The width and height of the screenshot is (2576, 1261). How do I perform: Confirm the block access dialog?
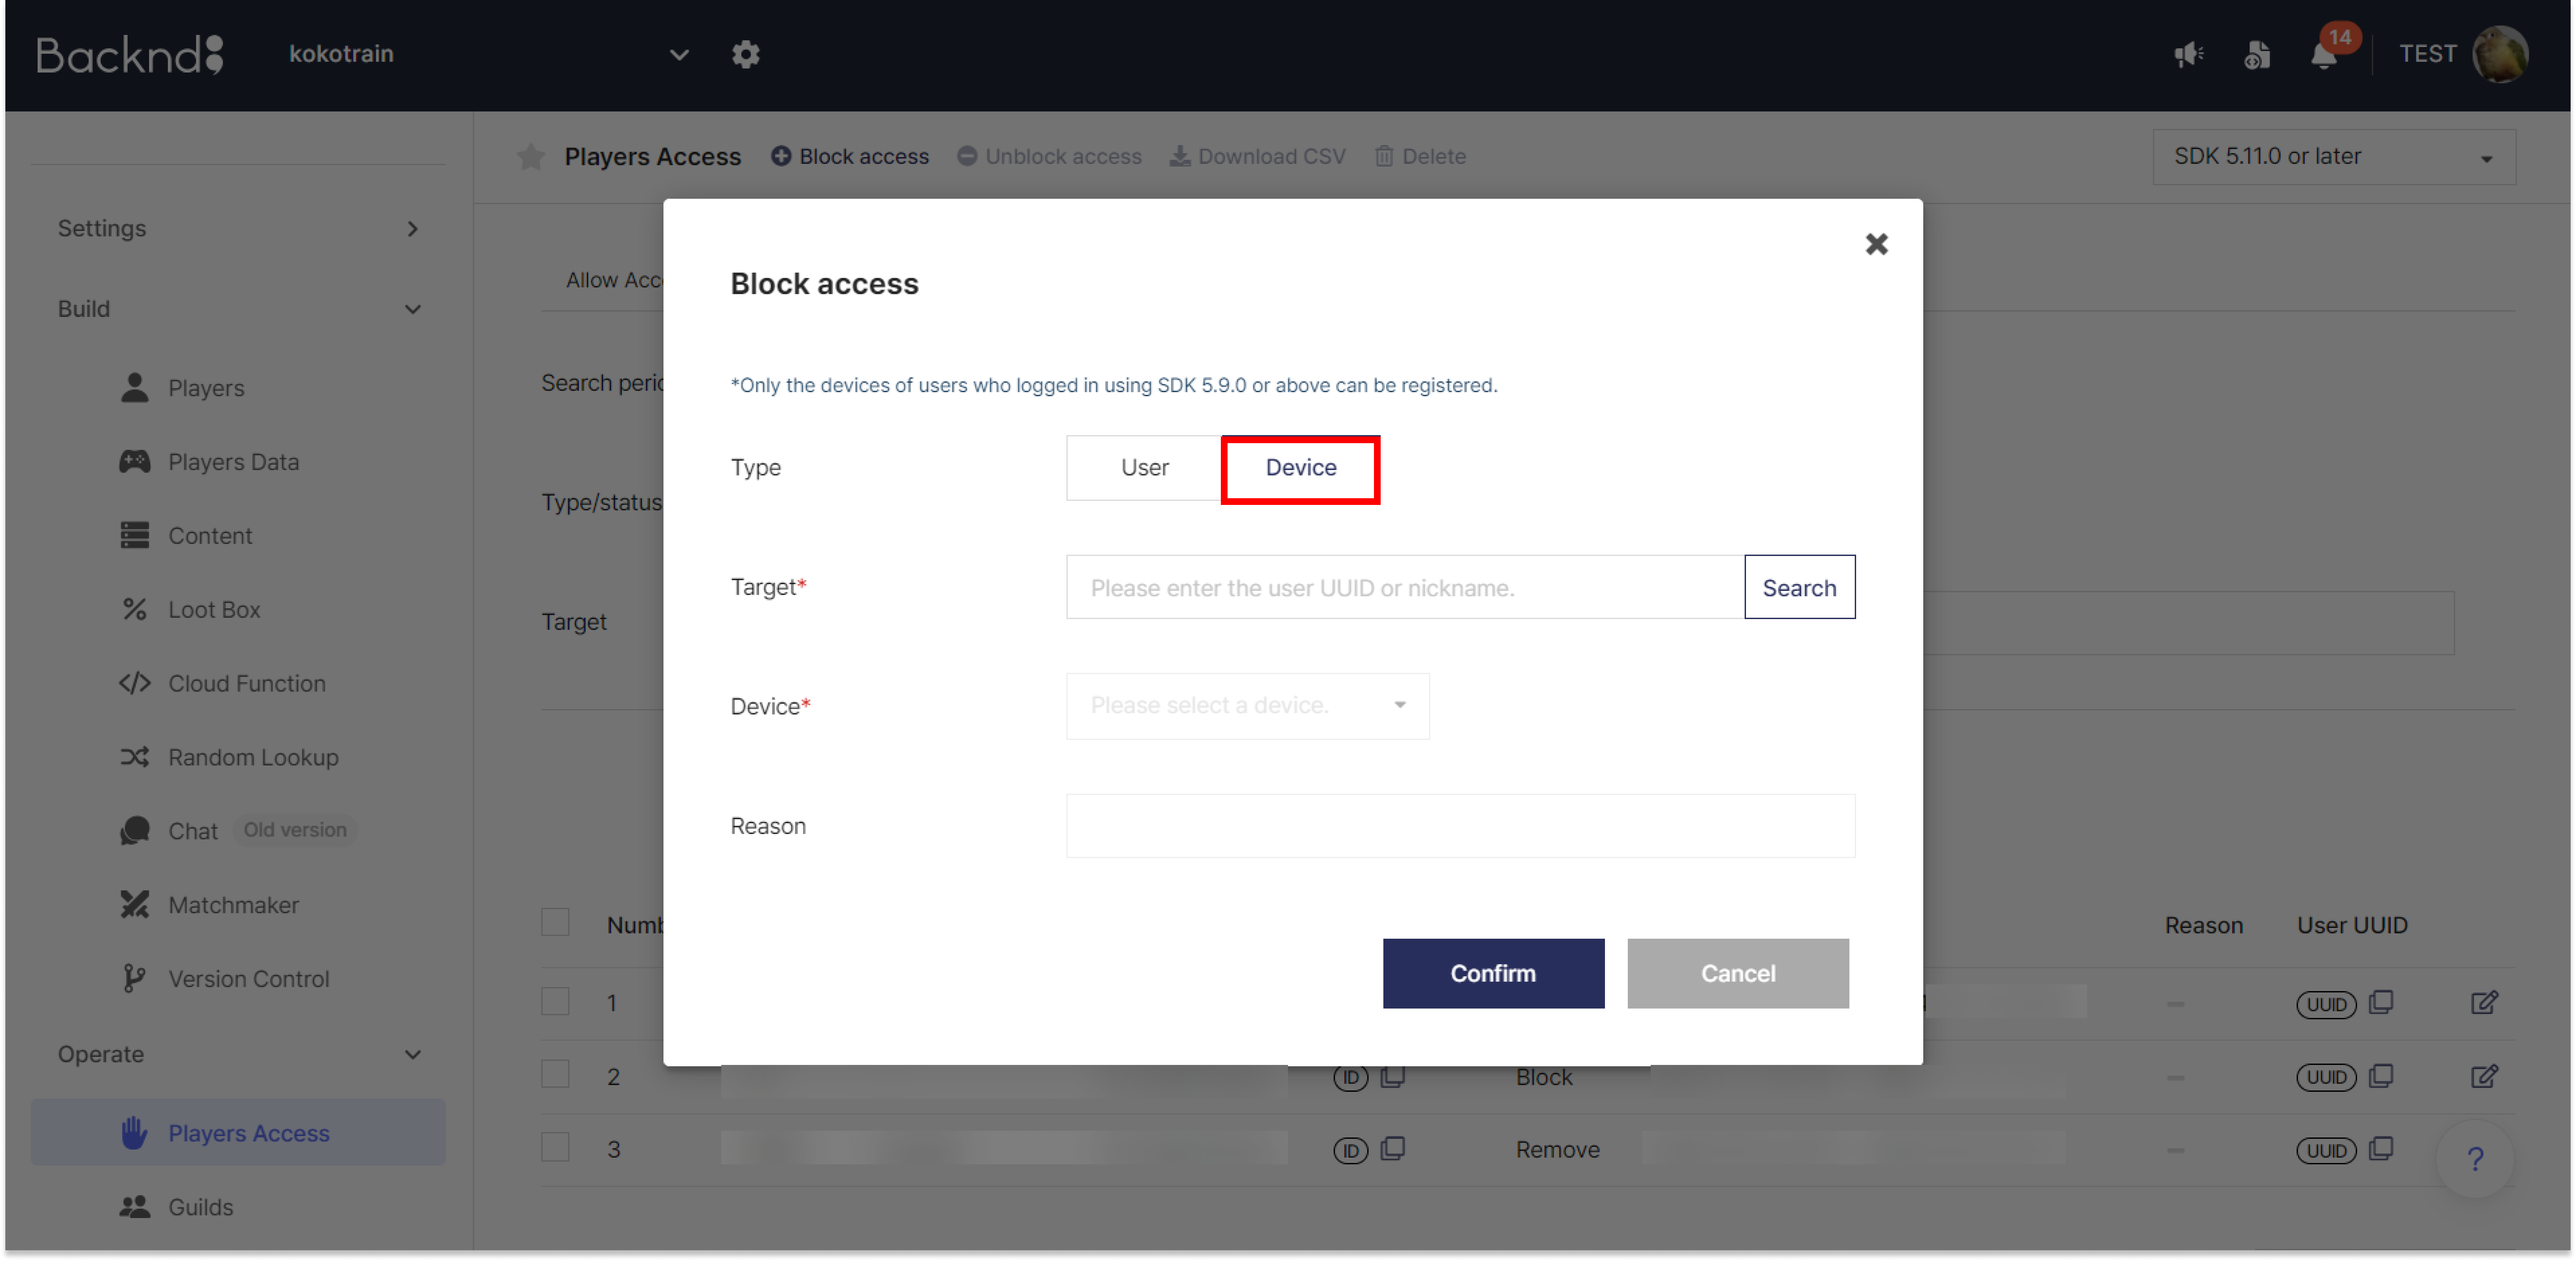tap(1493, 973)
